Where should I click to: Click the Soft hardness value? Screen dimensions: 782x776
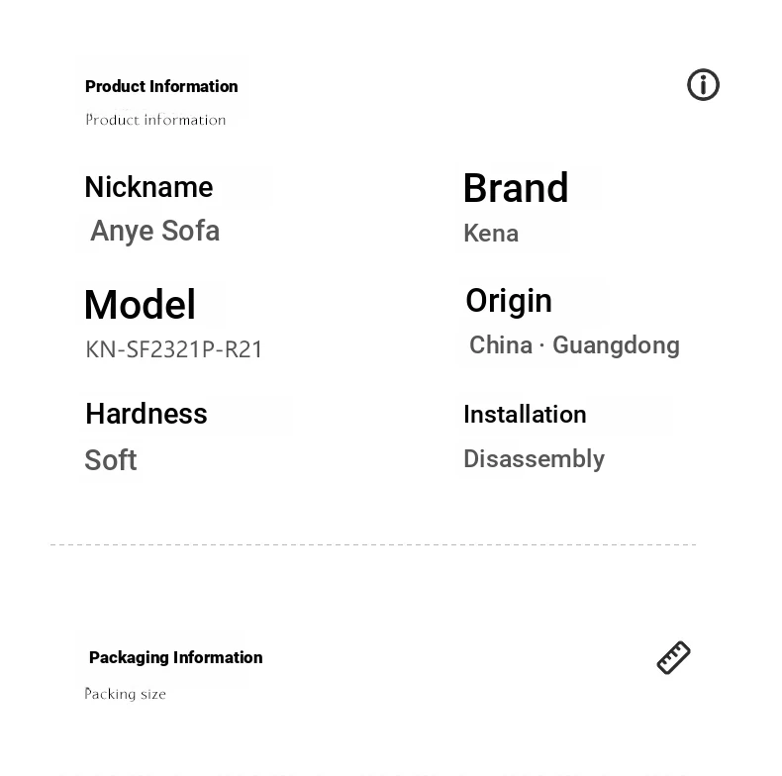110,460
